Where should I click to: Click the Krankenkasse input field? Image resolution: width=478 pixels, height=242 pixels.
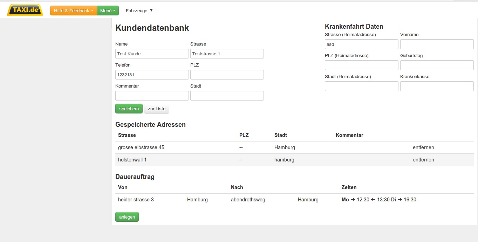(x=437, y=86)
